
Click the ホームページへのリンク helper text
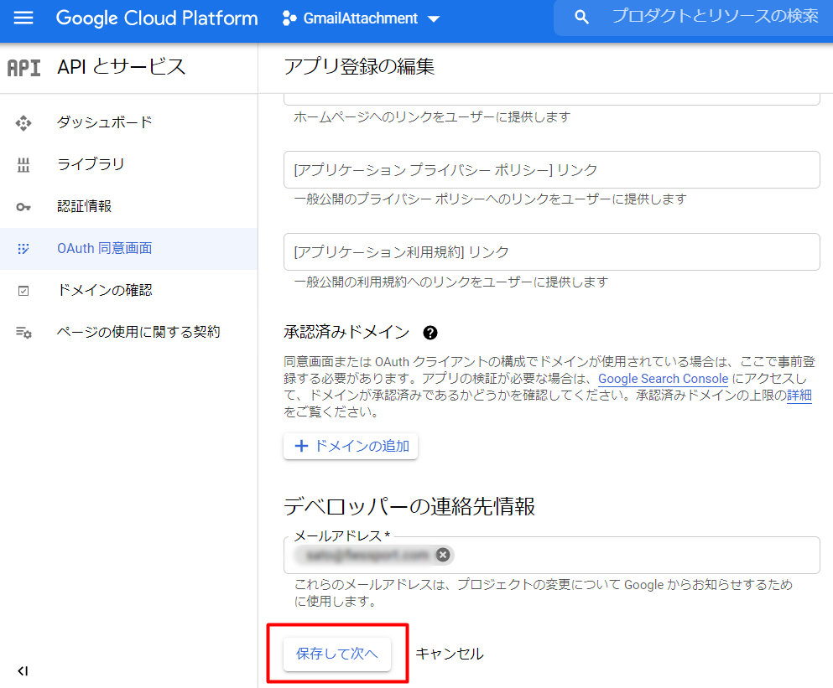432,116
